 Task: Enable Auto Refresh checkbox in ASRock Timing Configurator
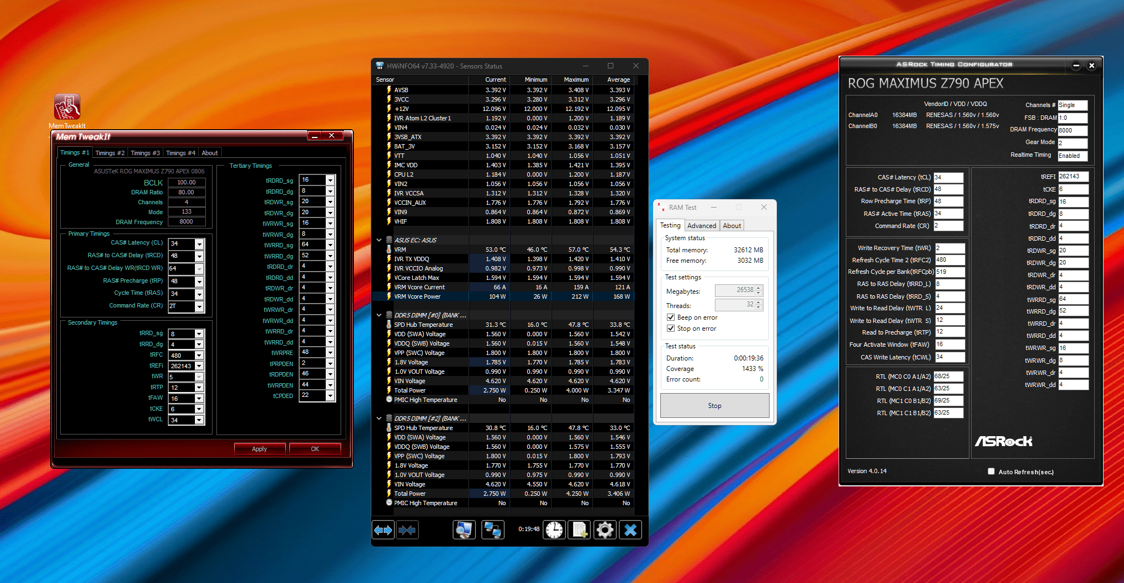991,471
